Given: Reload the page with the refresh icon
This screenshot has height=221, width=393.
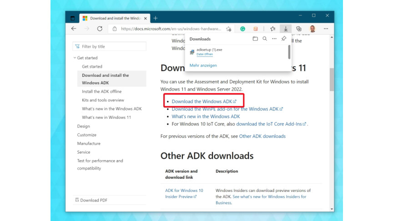Looking at the screenshot, I should pyautogui.click(x=100, y=29).
